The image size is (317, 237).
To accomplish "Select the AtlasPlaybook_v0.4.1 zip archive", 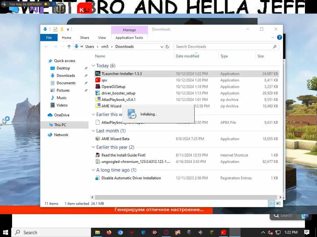I will 187,100.
